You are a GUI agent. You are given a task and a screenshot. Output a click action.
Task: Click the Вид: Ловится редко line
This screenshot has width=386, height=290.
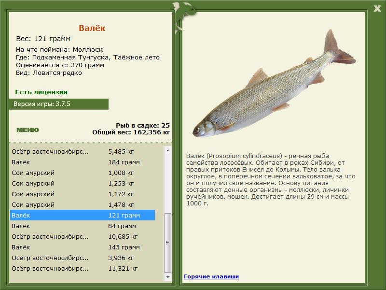click(49, 73)
